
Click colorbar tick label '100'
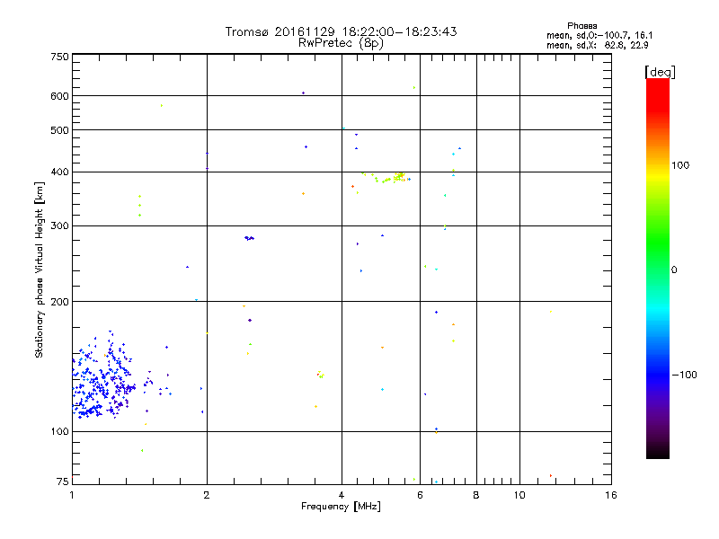(x=680, y=165)
